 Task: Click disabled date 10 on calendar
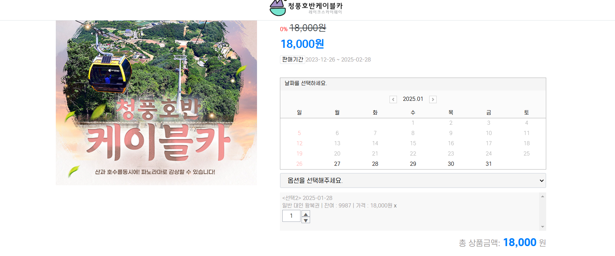click(489, 133)
